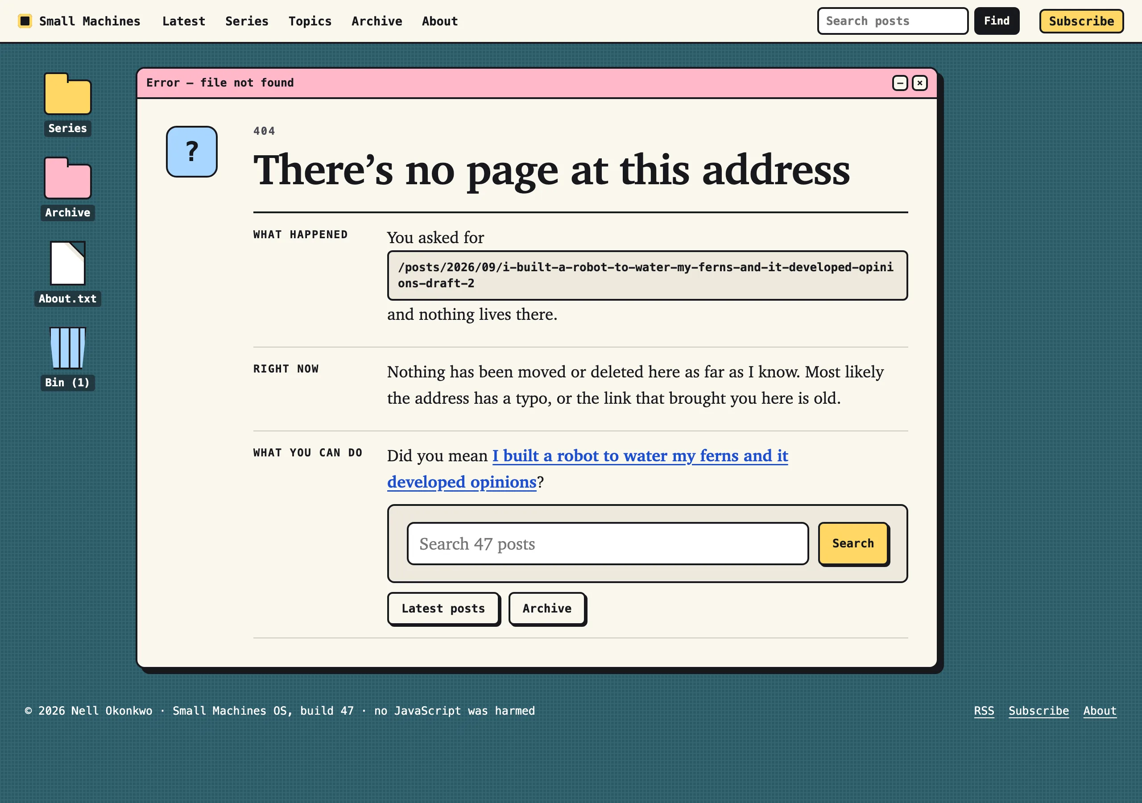Click the blue question mark icon
This screenshot has height=803, width=1142.
[x=191, y=152]
